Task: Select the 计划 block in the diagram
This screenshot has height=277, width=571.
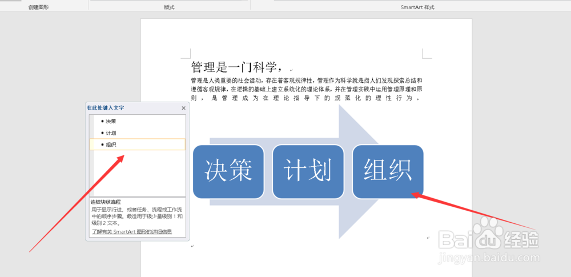Action: point(308,172)
